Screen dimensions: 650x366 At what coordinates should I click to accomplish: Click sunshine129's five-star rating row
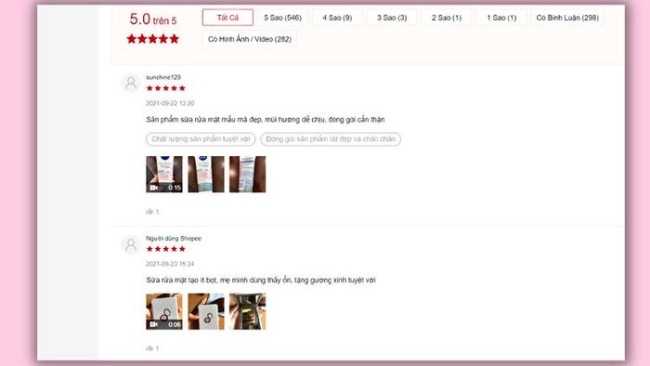[x=165, y=88]
